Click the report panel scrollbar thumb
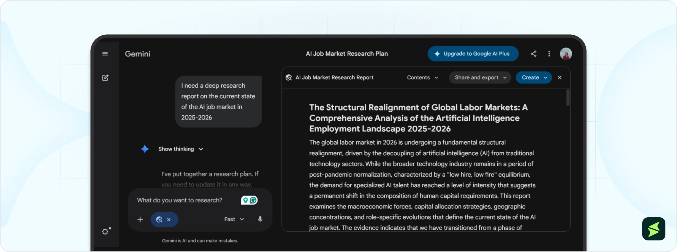The image size is (677, 252). point(568,97)
